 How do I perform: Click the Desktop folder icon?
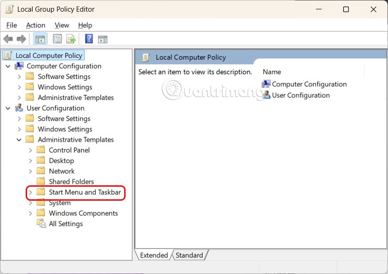pos(41,160)
